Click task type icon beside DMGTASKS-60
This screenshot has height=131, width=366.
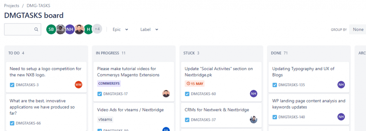[x=187, y=94]
